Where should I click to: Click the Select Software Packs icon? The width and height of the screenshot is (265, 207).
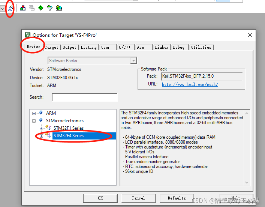(50, 8)
